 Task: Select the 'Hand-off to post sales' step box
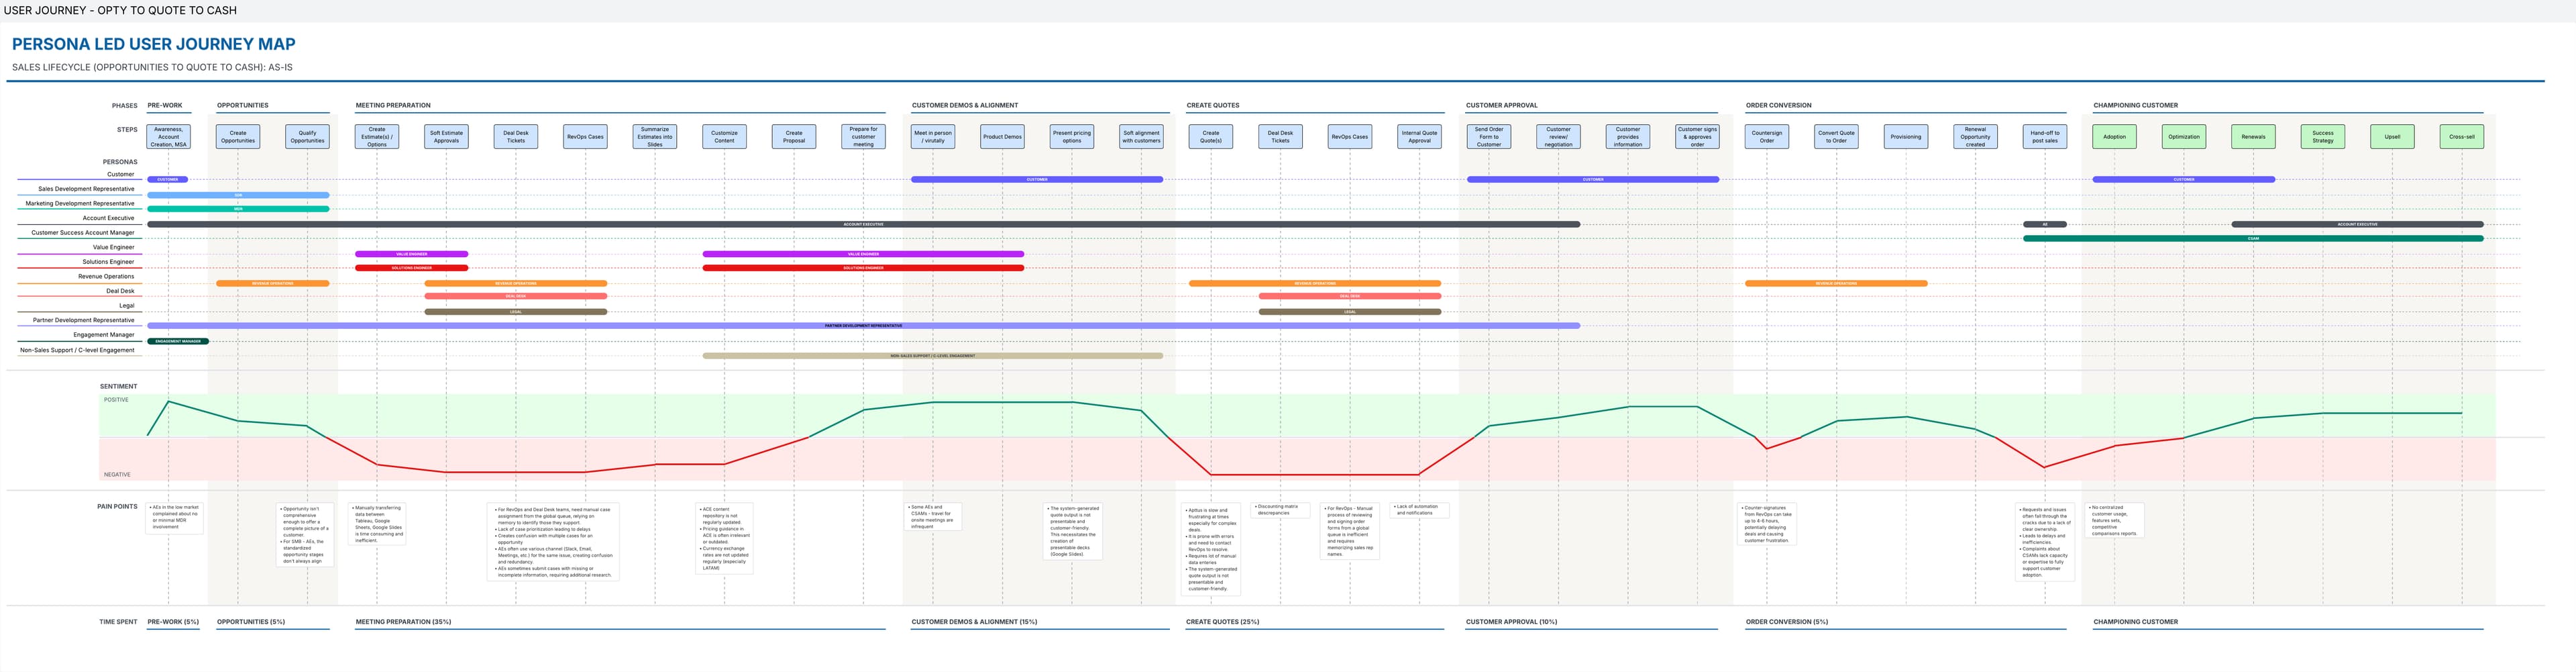click(2045, 137)
